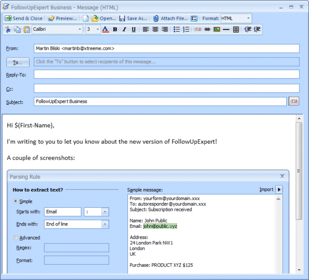The height and width of the screenshot is (280, 309).
Task: Click the message body scroll up arrow
Action: tap(299, 119)
